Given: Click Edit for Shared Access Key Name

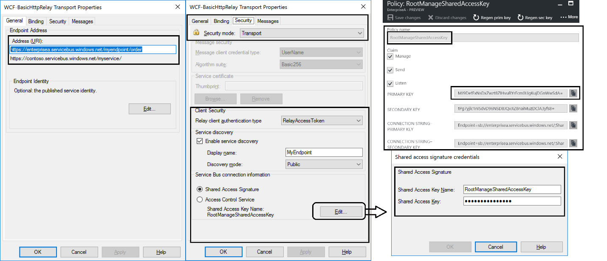Looking at the screenshot, I should tap(341, 211).
